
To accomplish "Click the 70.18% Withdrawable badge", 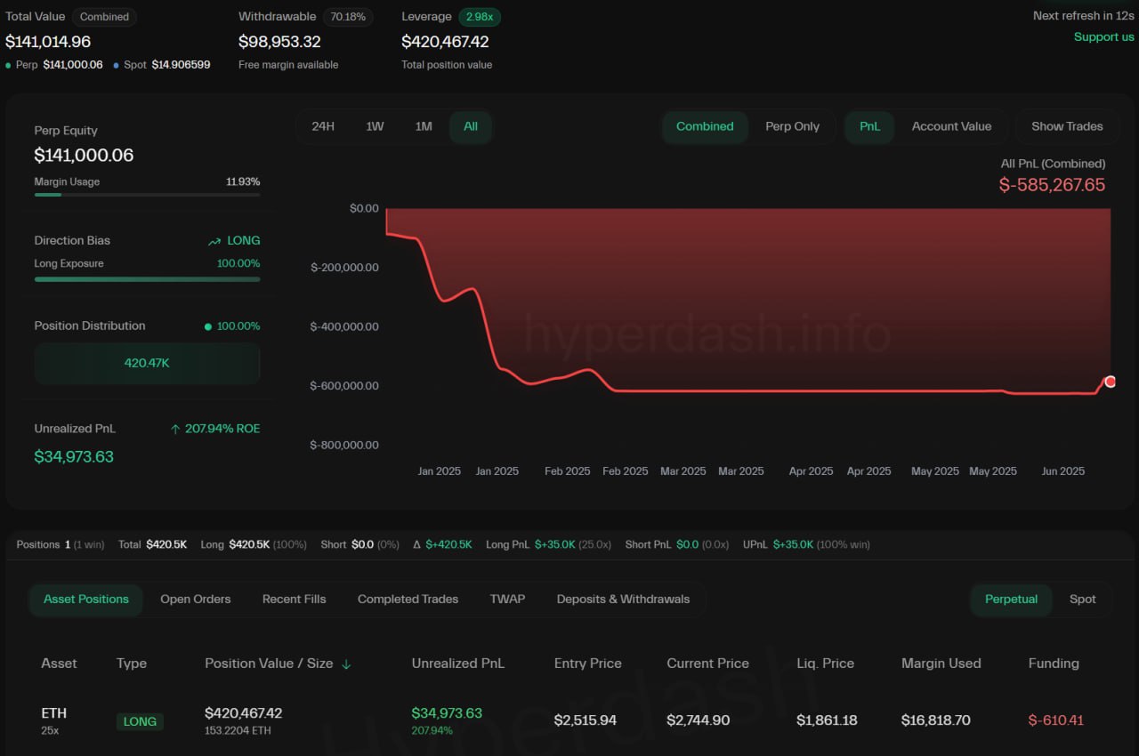I will pyautogui.click(x=348, y=16).
